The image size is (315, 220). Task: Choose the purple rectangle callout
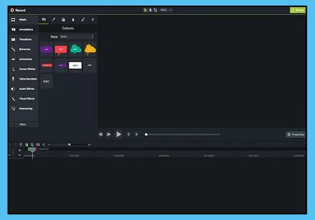[46, 49]
